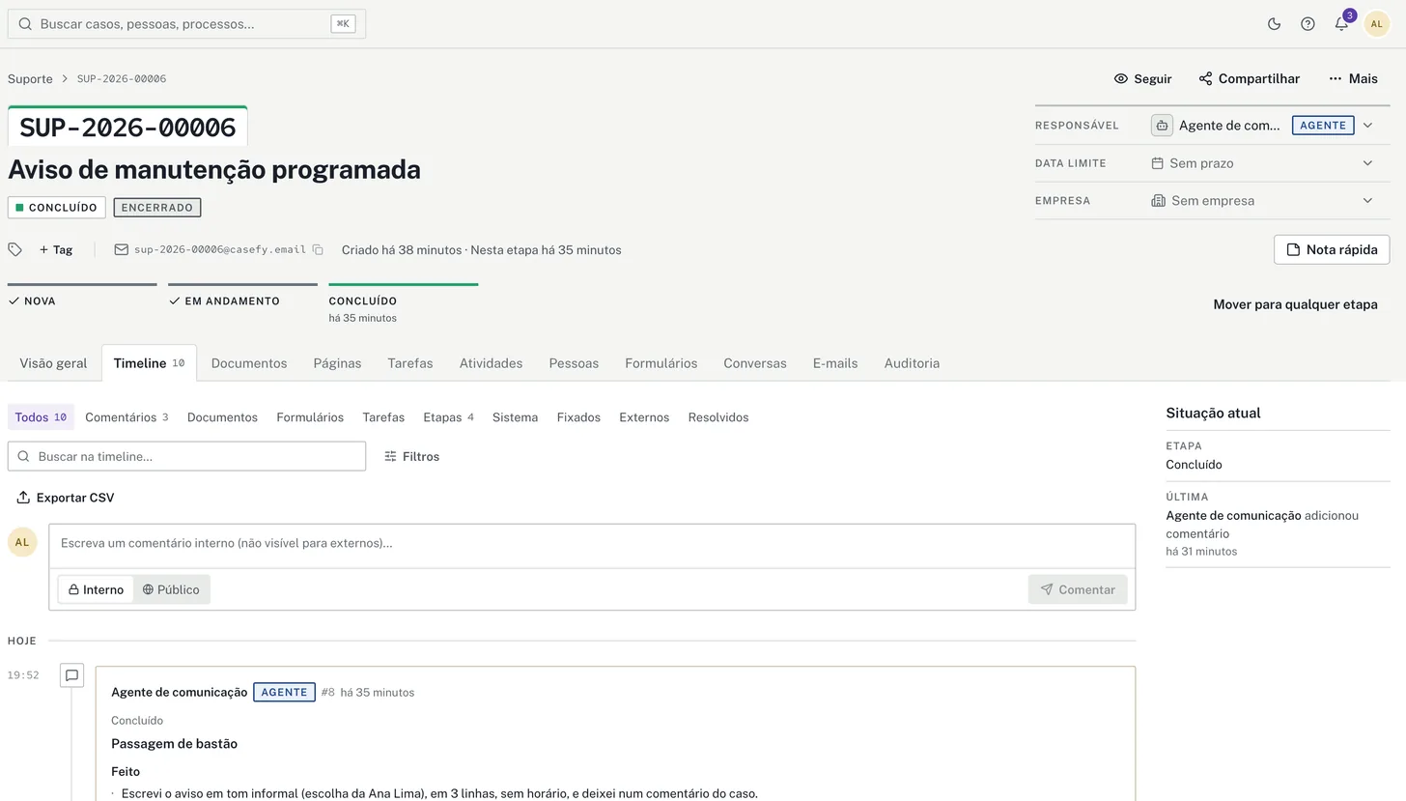Click the internal comment text box
The height and width of the screenshot is (801, 1406).
(x=592, y=544)
